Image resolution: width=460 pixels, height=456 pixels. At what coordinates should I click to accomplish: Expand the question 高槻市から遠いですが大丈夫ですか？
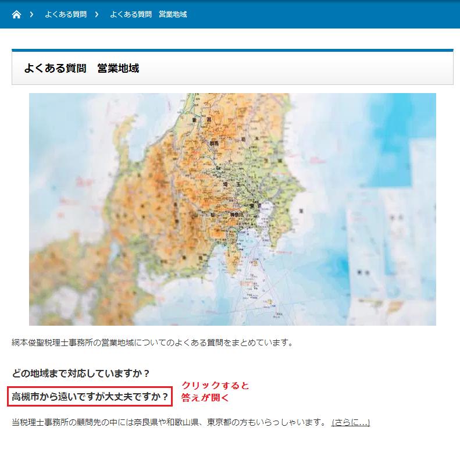pos(90,397)
